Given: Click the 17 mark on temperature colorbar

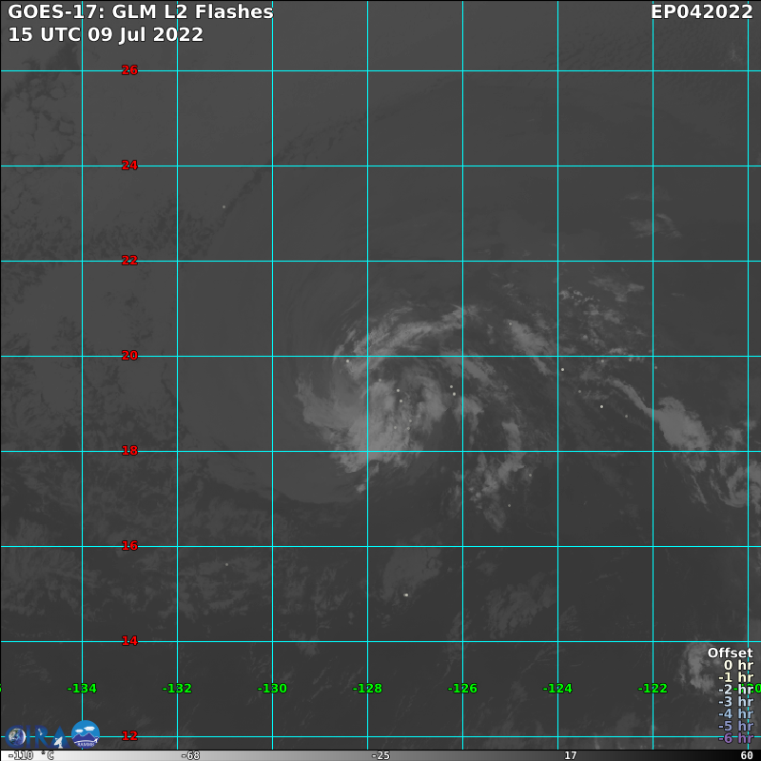Looking at the screenshot, I should click(570, 755).
